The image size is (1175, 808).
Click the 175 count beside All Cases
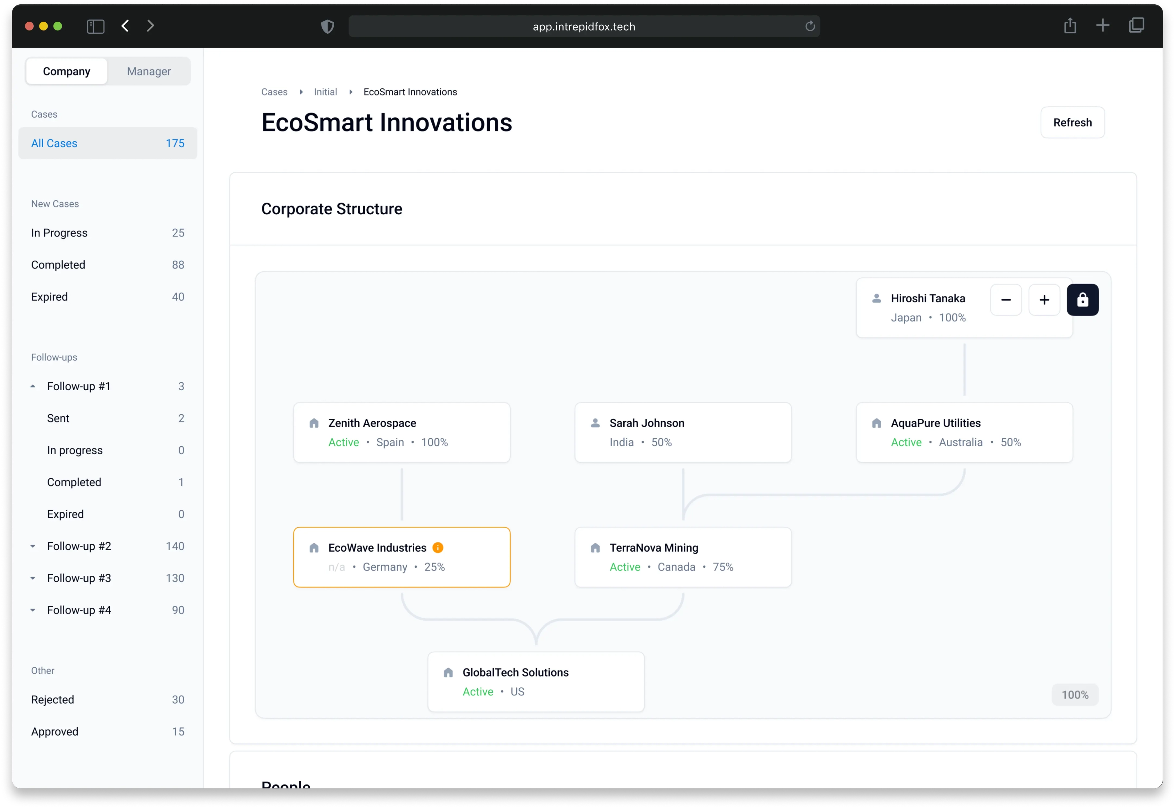coord(175,143)
